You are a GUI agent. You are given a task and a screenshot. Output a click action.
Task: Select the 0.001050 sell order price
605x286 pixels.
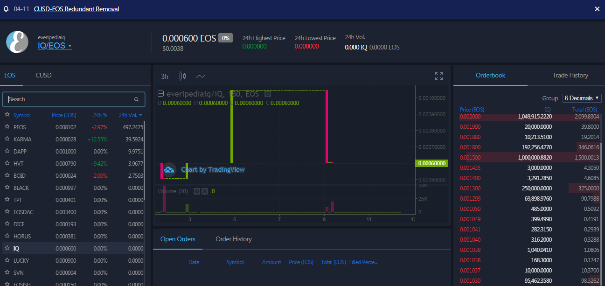(x=469, y=209)
